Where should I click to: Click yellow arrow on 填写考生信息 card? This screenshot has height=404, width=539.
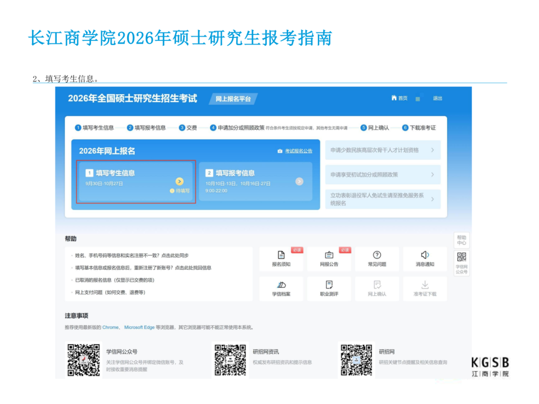180,182
